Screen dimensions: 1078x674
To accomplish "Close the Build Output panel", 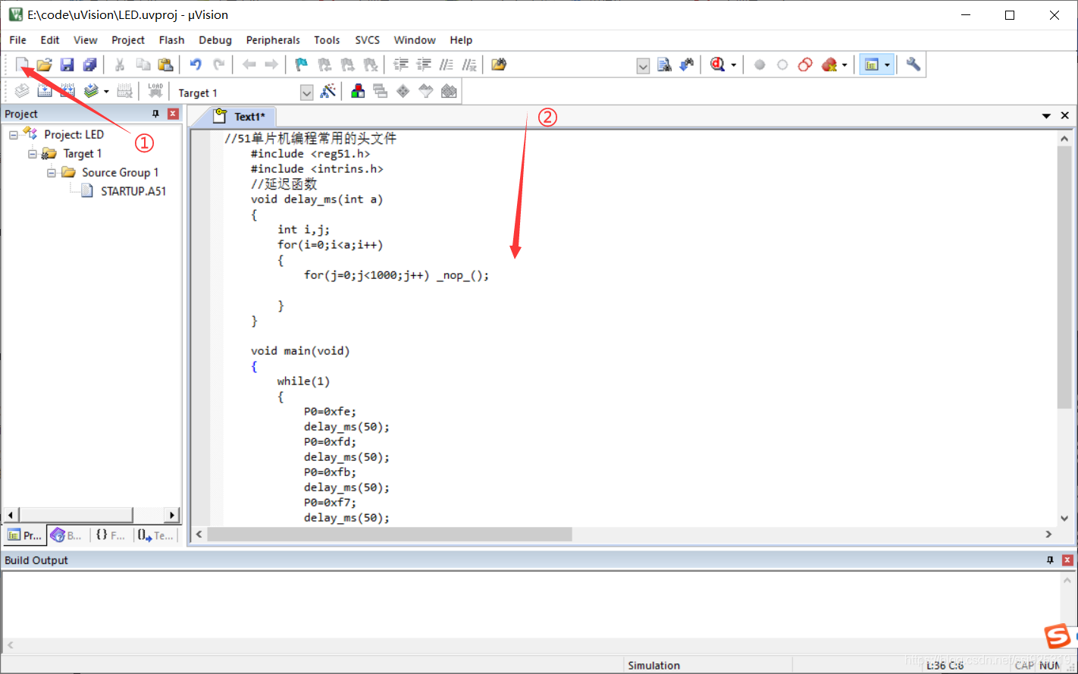I will coord(1067,560).
